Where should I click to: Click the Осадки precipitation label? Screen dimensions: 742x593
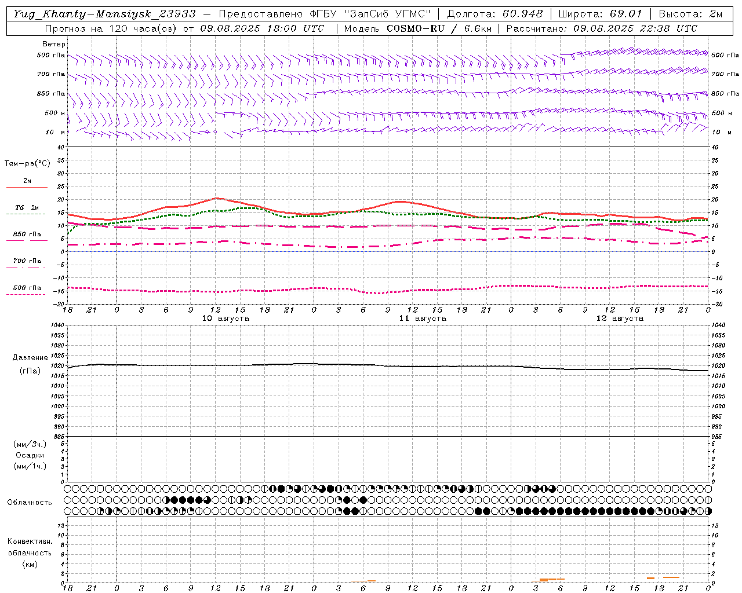[30, 455]
